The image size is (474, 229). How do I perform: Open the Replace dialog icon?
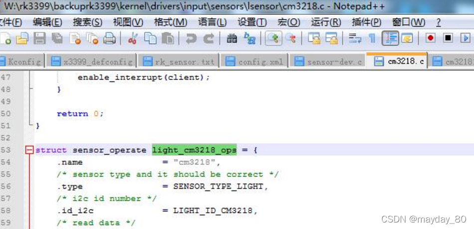[249, 39]
